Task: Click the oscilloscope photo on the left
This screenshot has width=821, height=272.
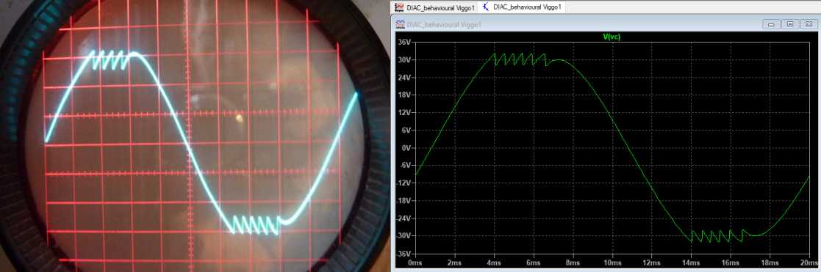Action: (195, 136)
